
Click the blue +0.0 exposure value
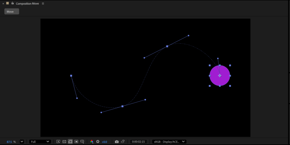pos(105,142)
